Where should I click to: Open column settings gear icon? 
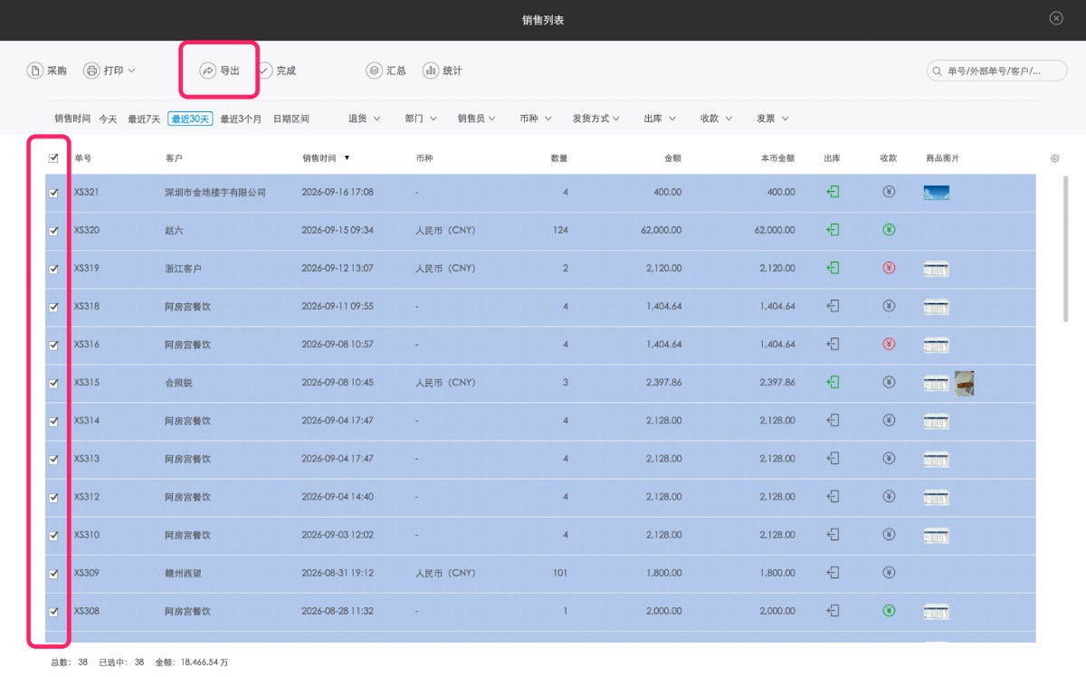(x=1054, y=158)
